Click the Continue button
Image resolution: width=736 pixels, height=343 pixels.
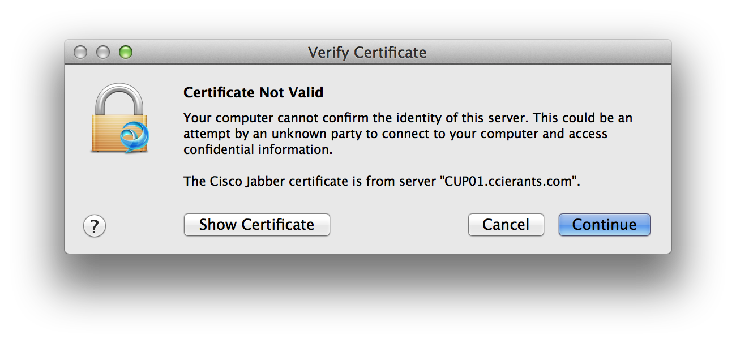604,225
